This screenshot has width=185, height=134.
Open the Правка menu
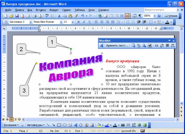tap(19, 10)
